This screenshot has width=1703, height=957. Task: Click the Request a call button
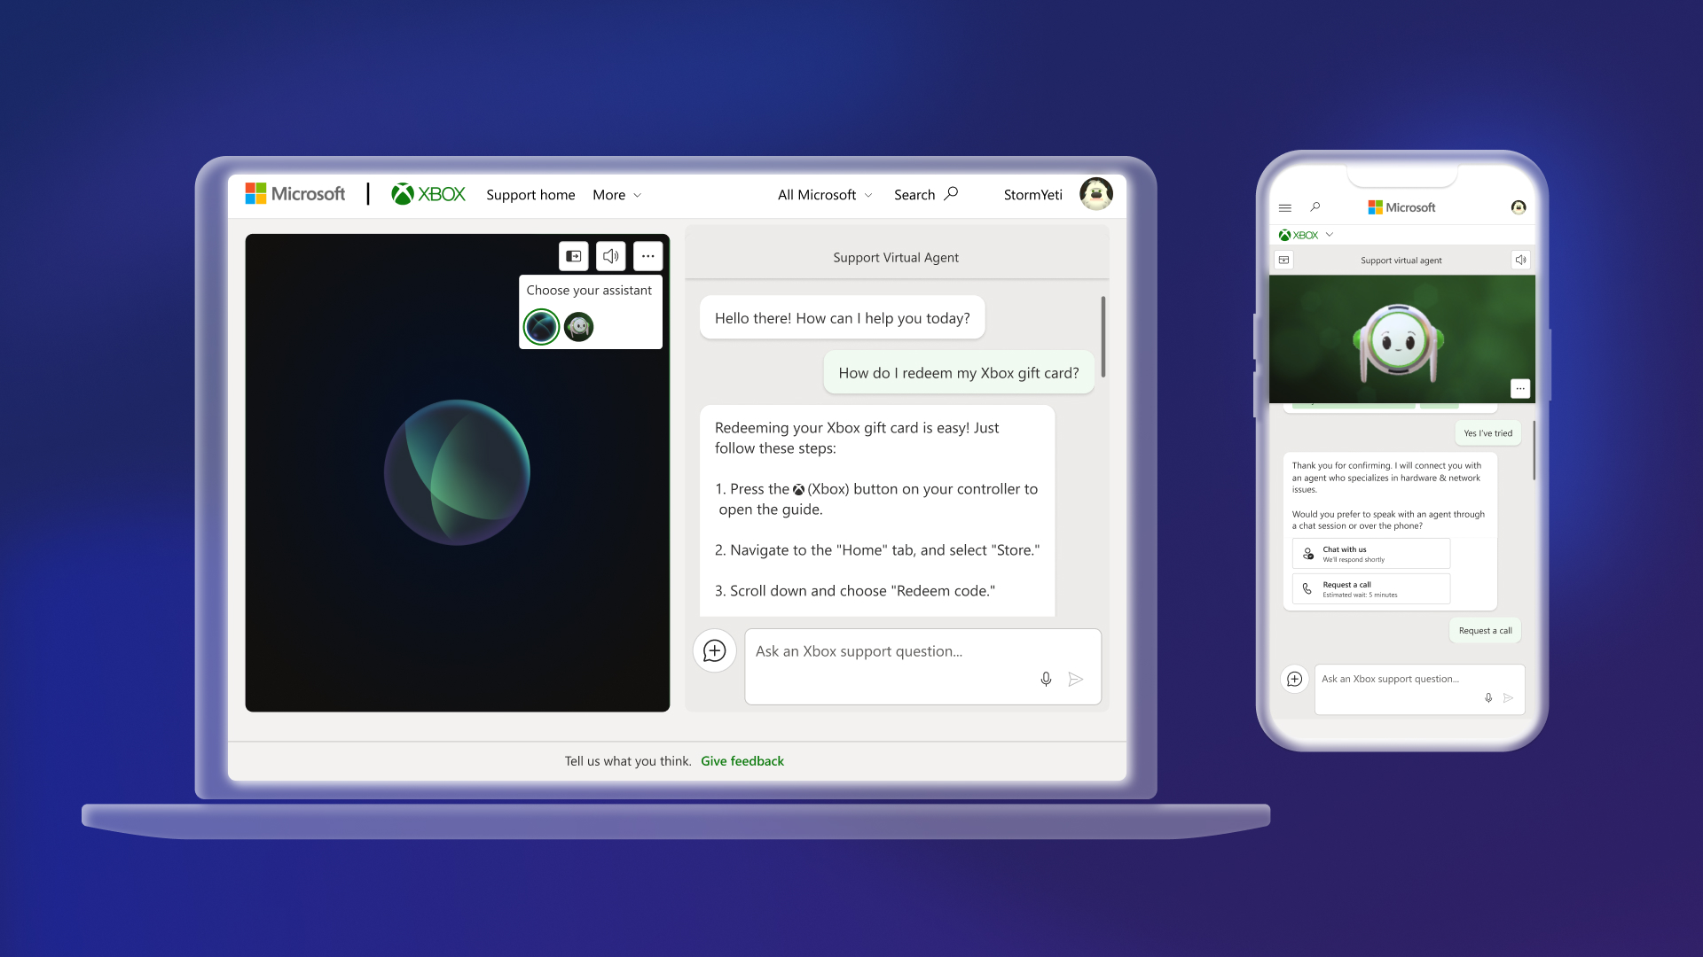pos(1486,630)
